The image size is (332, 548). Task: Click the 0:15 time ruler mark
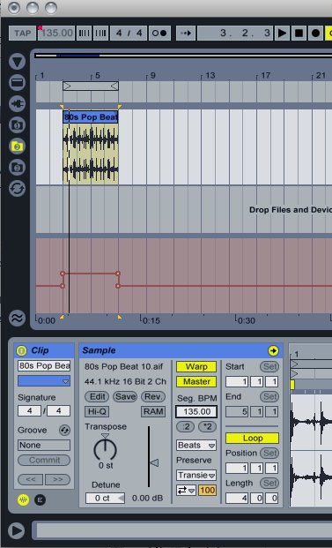coord(151,320)
